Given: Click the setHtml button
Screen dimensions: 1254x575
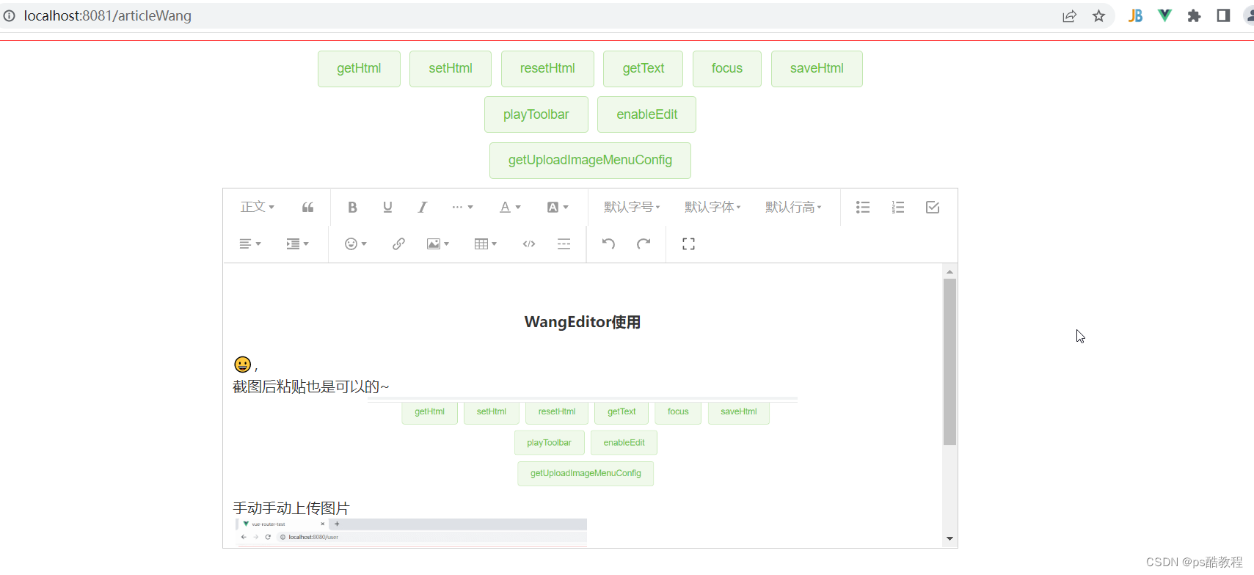Looking at the screenshot, I should [451, 69].
